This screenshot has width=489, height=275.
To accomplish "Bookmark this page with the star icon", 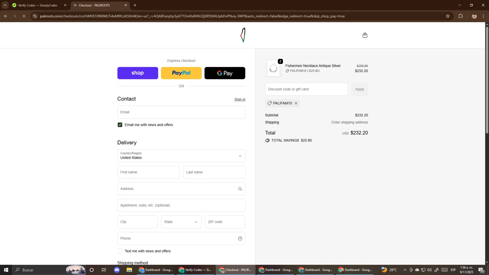I will click(448, 16).
